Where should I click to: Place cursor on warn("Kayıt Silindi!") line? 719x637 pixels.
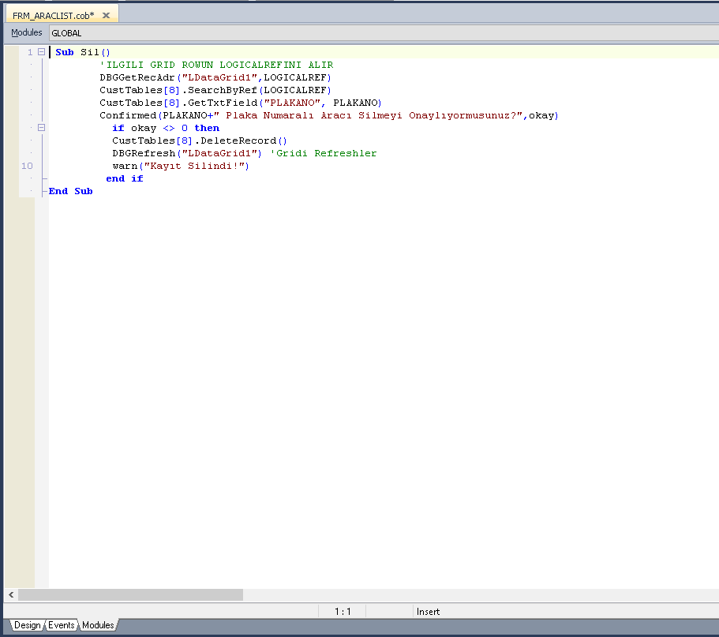(x=180, y=166)
